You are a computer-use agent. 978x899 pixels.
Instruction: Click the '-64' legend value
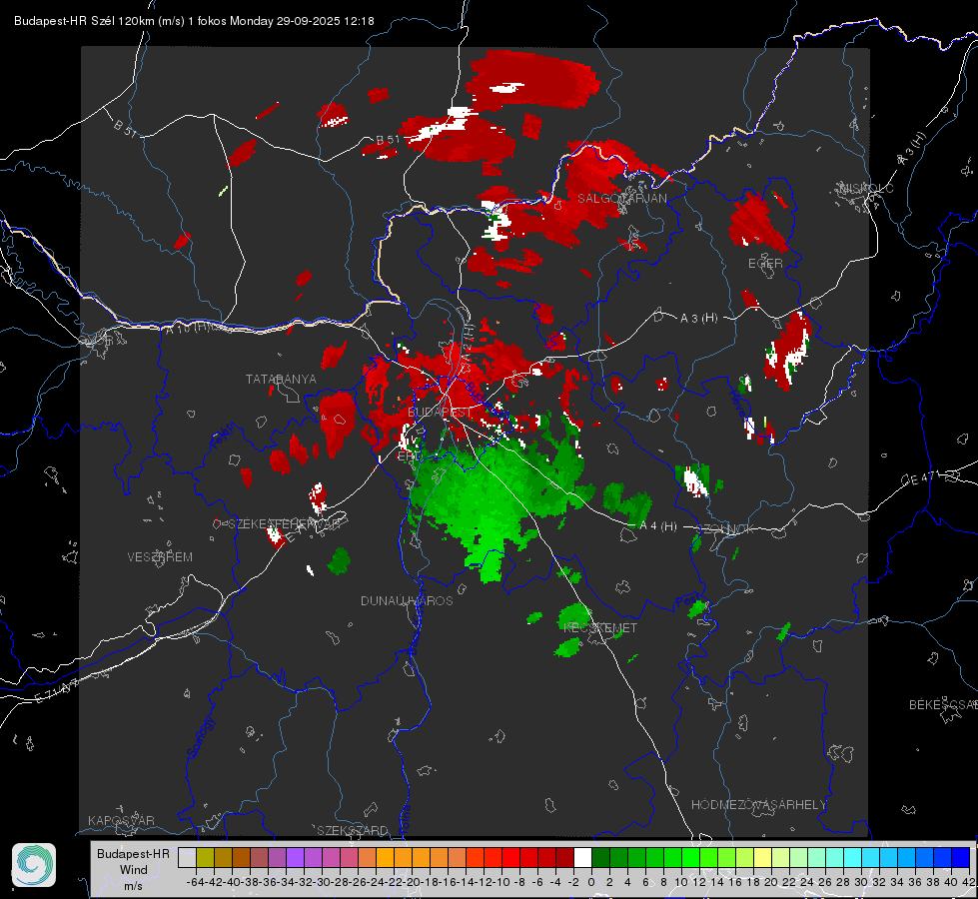click(195, 882)
